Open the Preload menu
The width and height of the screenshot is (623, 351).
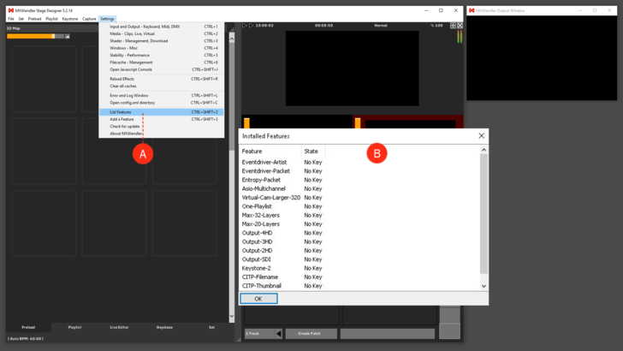tap(34, 19)
